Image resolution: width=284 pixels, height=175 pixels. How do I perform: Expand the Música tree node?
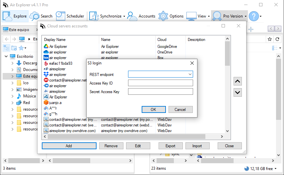click(x=13, y=96)
